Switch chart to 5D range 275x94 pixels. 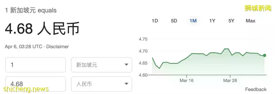(174, 21)
